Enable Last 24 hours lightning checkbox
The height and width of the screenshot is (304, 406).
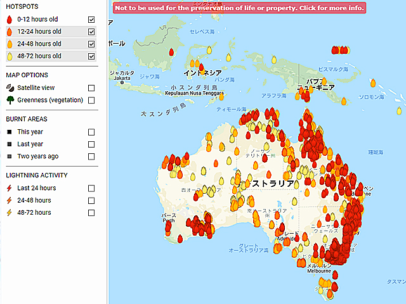click(x=92, y=188)
